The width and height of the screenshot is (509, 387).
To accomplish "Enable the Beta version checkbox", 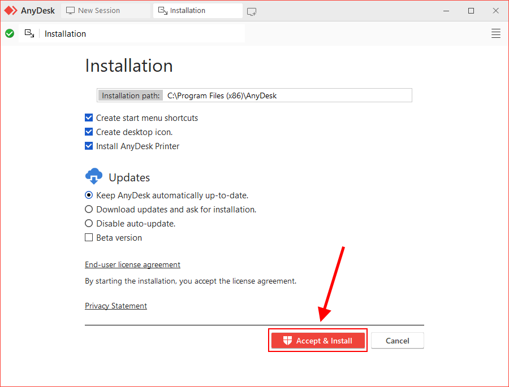I will point(89,237).
